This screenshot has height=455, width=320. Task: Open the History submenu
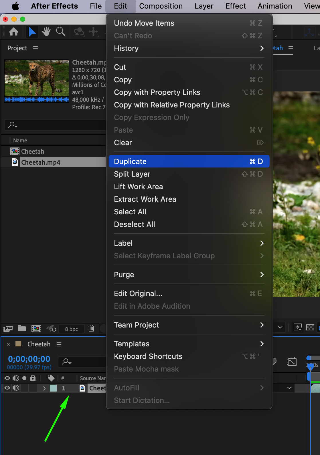[189, 48]
